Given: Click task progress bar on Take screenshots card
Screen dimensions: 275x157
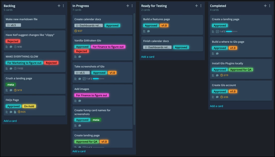Looking at the screenshot, I should click(98, 79).
